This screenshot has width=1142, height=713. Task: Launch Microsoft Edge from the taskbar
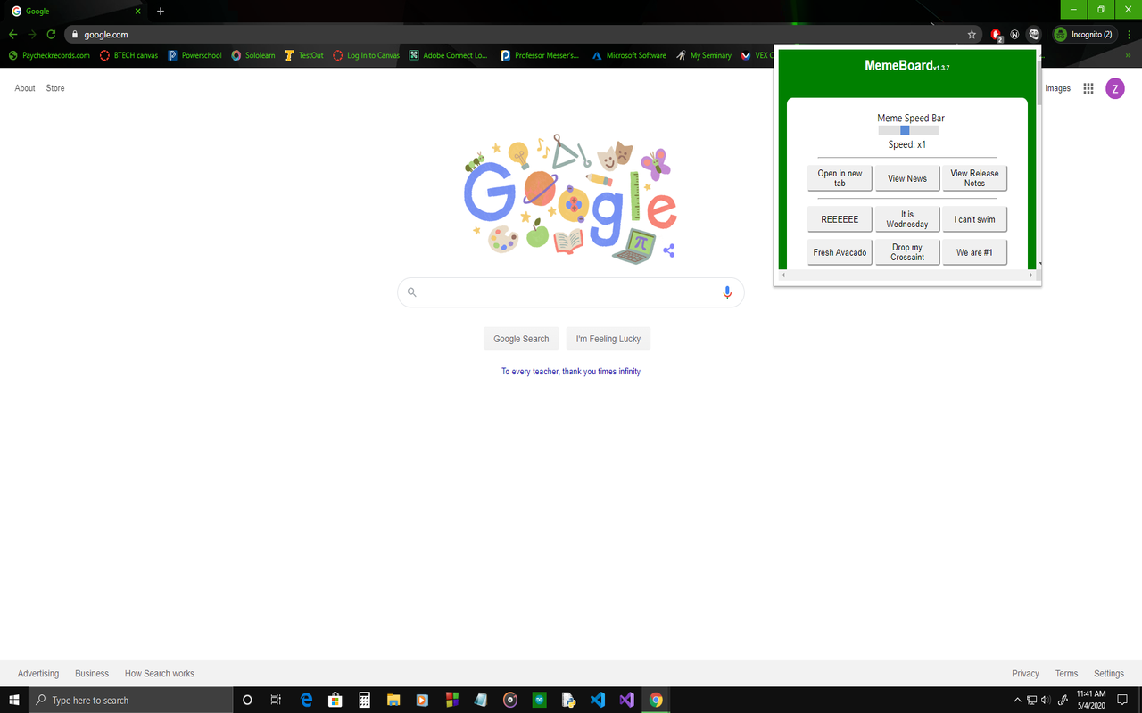[307, 700]
